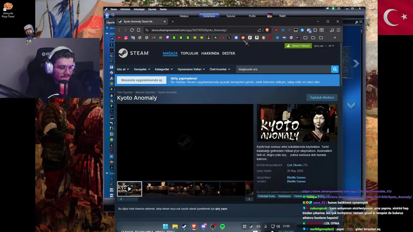Expand the Özel Kısımlar dropdown

[x=220, y=69]
